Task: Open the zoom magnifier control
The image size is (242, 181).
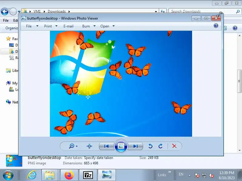Action: (x=72, y=146)
